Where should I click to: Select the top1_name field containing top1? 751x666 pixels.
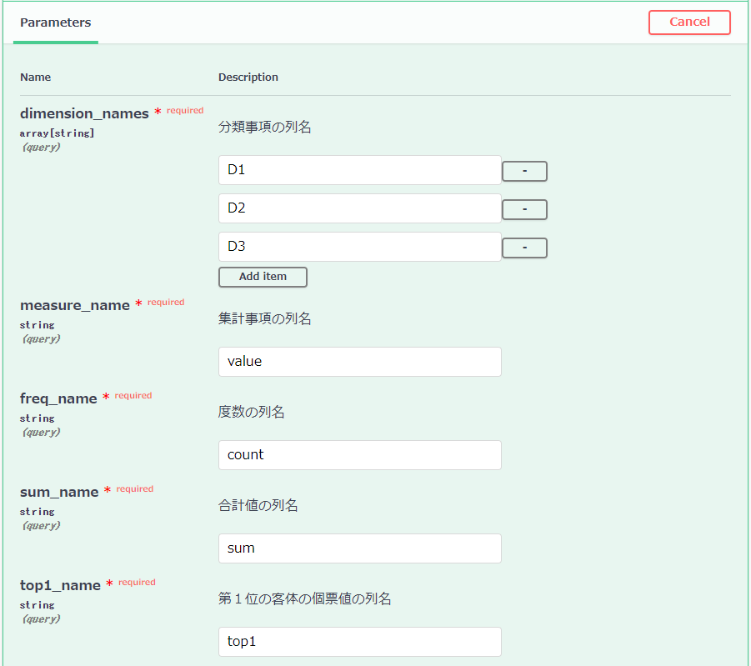click(359, 642)
